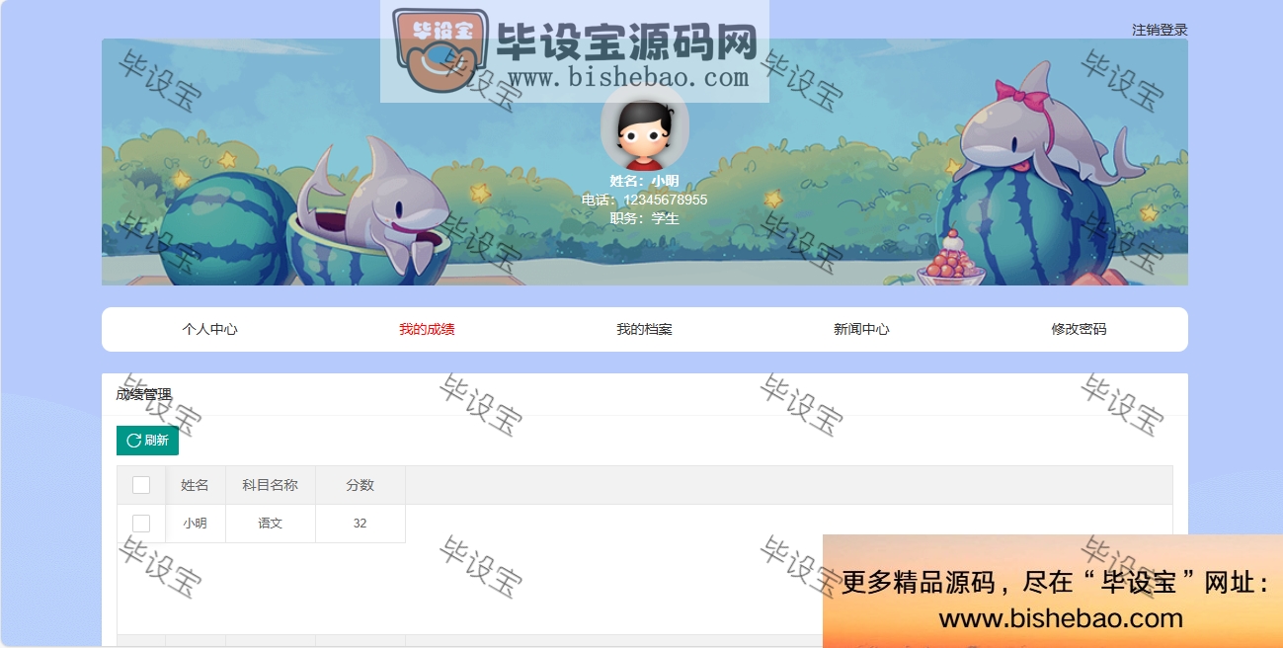The image size is (1283, 648).
Task: Check the checkbox for the 小明 row
Action: [x=141, y=524]
